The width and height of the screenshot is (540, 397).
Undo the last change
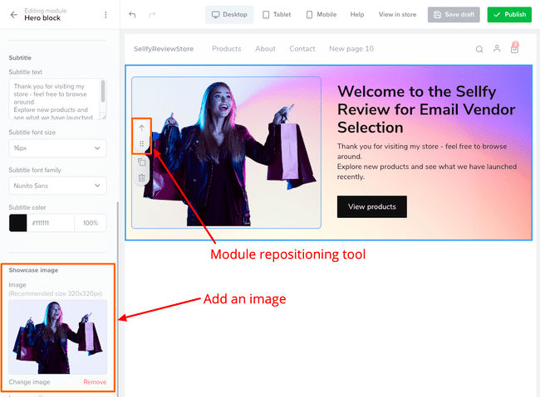click(x=132, y=14)
